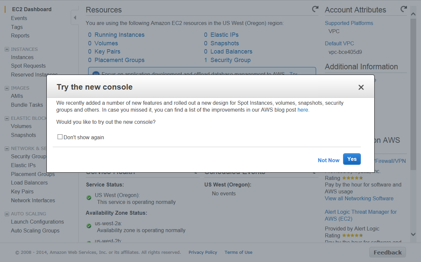Open the Privacy Policy link
This screenshot has height=262, width=421.
point(203,252)
